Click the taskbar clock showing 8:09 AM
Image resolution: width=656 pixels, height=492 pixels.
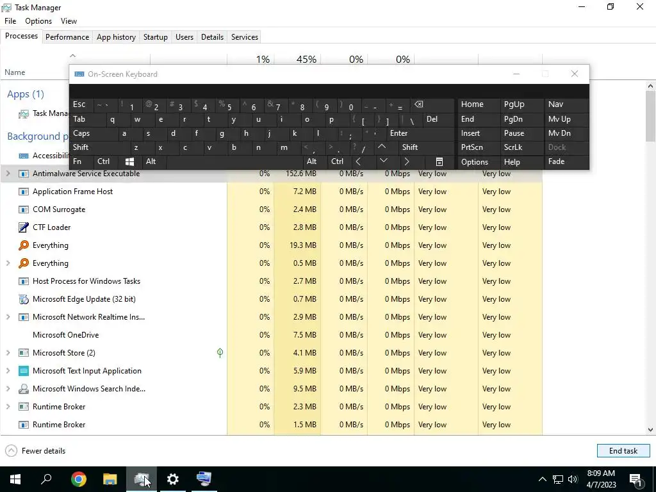(601, 479)
